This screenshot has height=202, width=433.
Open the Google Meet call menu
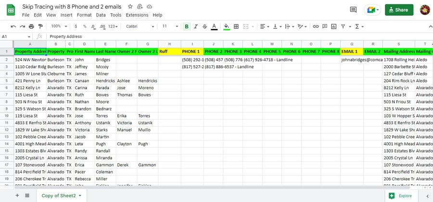[372, 10]
